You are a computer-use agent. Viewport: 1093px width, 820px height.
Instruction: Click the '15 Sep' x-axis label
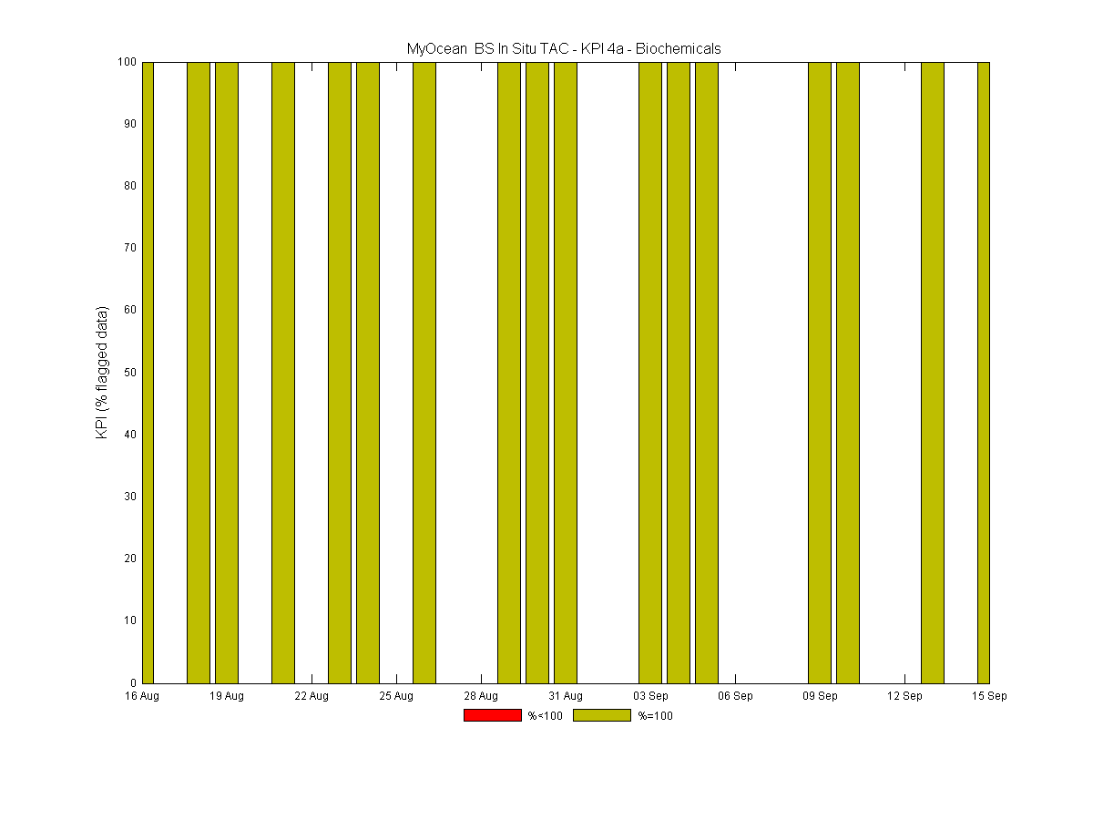click(x=989, y=697)
